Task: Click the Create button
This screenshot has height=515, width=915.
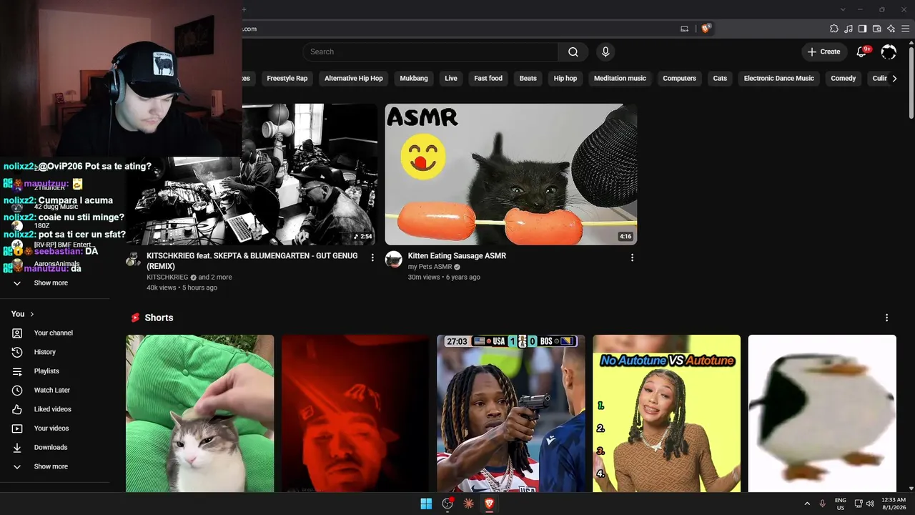Action: tap(824, 51)
